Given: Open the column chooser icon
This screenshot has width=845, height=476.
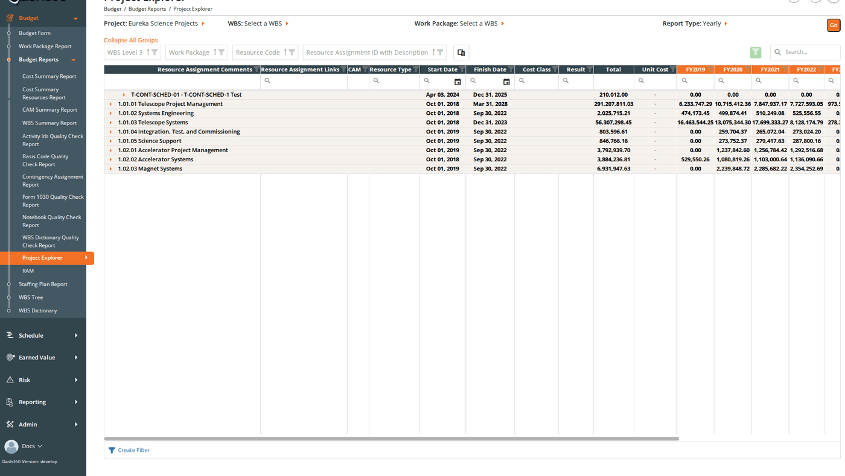Looking at the screenshot, I should [461, 53].
